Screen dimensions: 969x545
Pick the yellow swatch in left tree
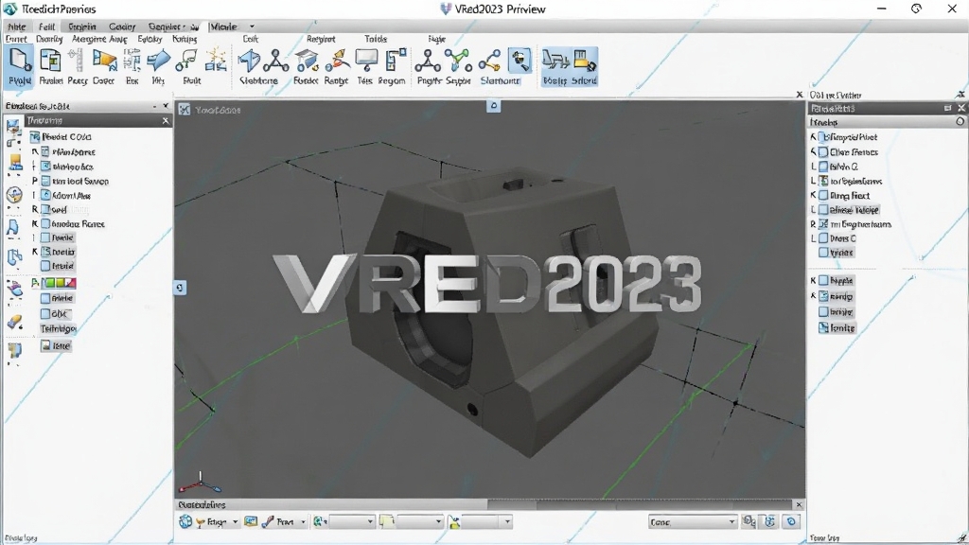tap(60, 283)
